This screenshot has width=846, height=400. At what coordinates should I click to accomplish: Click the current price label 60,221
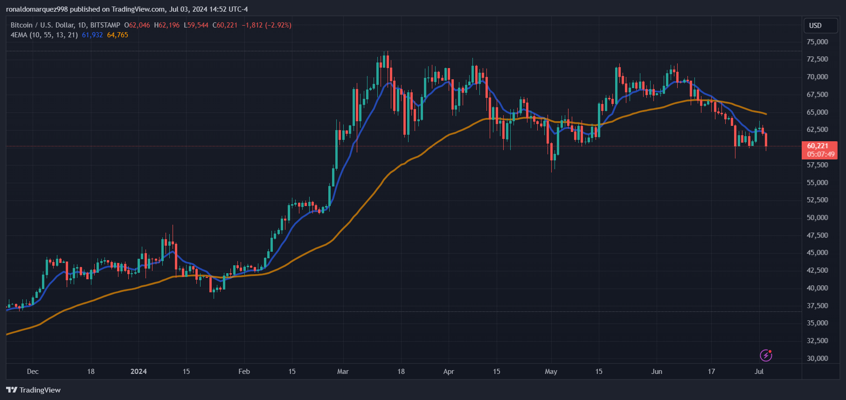pyautogui.click(x=817, y=146)
